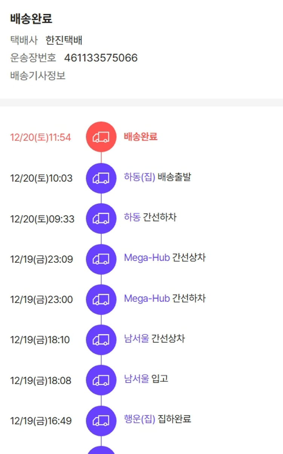The width and height of the screenshot is (283, 454).
Task: Open the 하동 link in 간선하차 row
Action: coord(132,217)
